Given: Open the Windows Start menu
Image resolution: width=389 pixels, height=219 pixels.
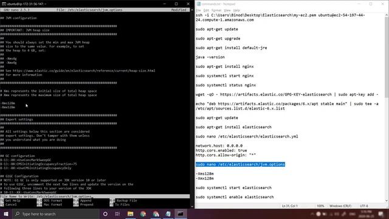Looking at the screenshot, I should click(x=6, y=214).
